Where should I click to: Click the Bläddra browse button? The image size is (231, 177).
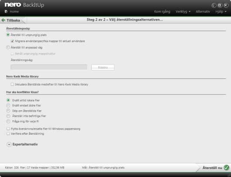(103, 68)
